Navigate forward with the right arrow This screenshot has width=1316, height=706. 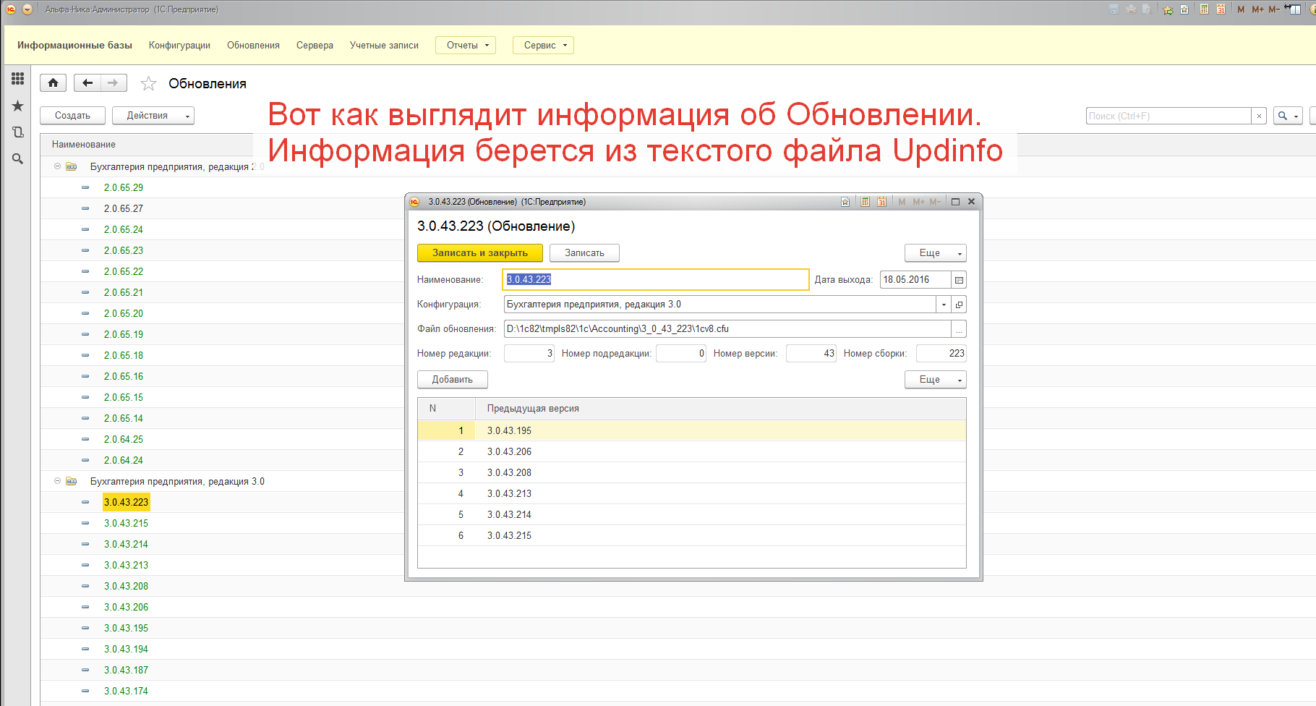click(x=114, y=83)
